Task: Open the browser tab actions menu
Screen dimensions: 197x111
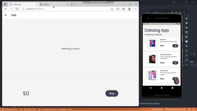Action: pos(5,4)
